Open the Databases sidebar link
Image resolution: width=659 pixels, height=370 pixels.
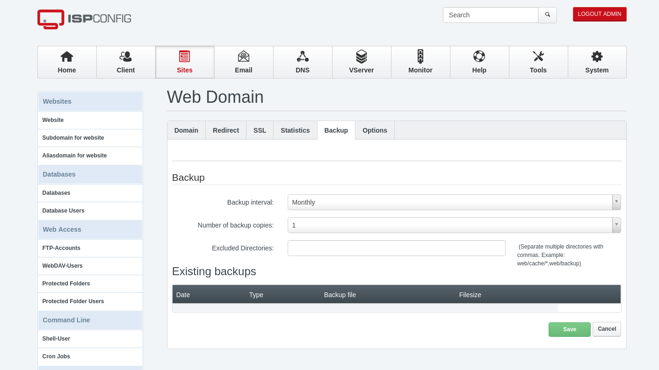pyautogui.click(x=90, y=193)
